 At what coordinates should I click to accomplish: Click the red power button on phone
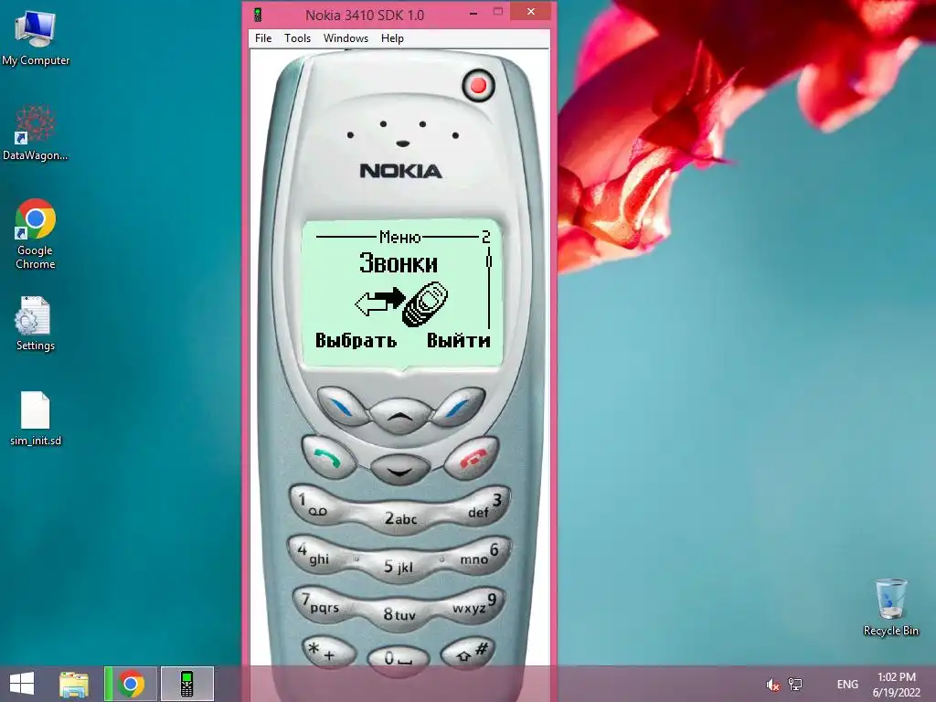pyautogui.click(x=478, y=85)
